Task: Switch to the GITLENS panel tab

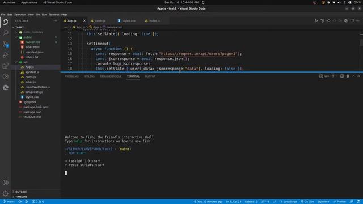Action: pos(89,76)
